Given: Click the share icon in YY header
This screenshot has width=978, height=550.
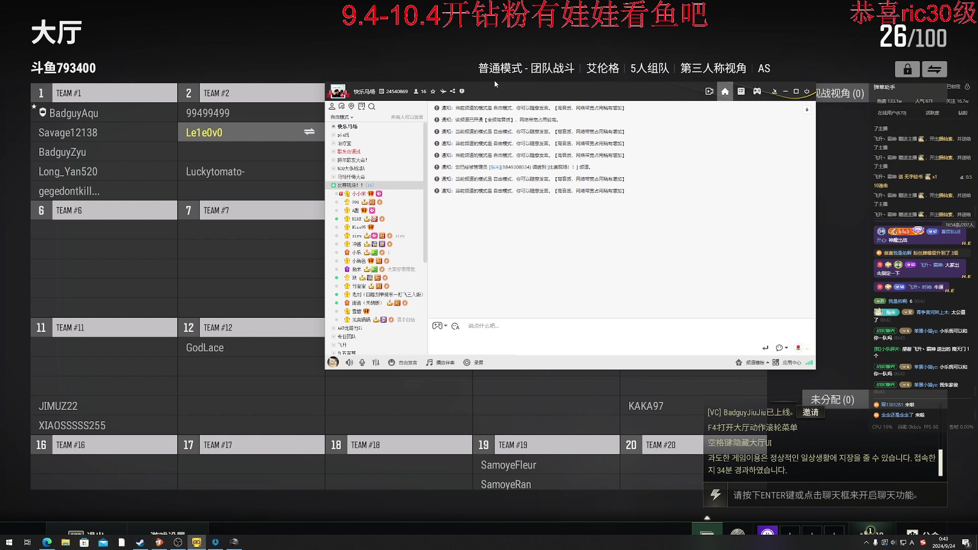Looking at the screenshot, I should click(x=452, y=92).
